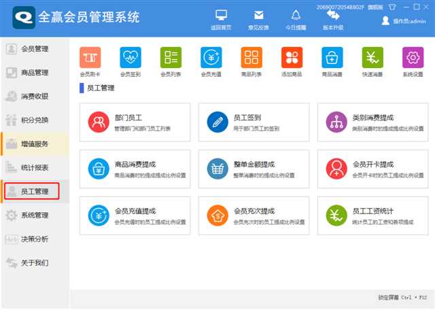Viewport: 435px width, 310px height.
Task: Click 锁定屏幕 Ctrl + F12 in the status bar
Action: click(402, 298)
